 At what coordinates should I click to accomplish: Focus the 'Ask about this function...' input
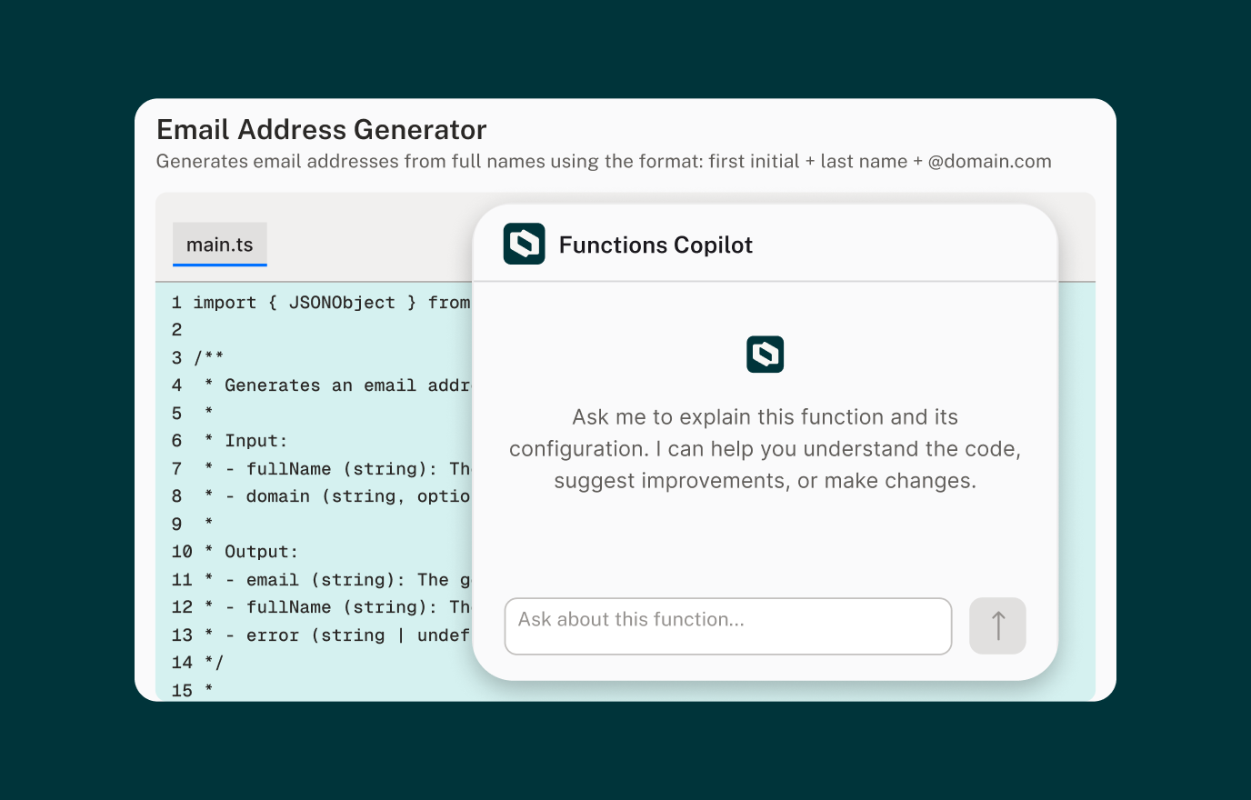(728, 625)
